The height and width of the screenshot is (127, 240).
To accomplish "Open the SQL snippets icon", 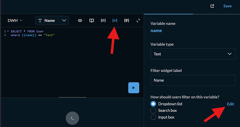I will 103,20.
